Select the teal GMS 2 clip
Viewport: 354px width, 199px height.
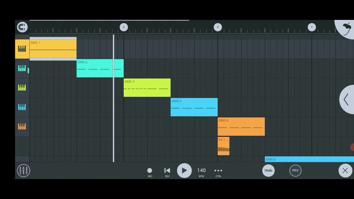point(100,68)
